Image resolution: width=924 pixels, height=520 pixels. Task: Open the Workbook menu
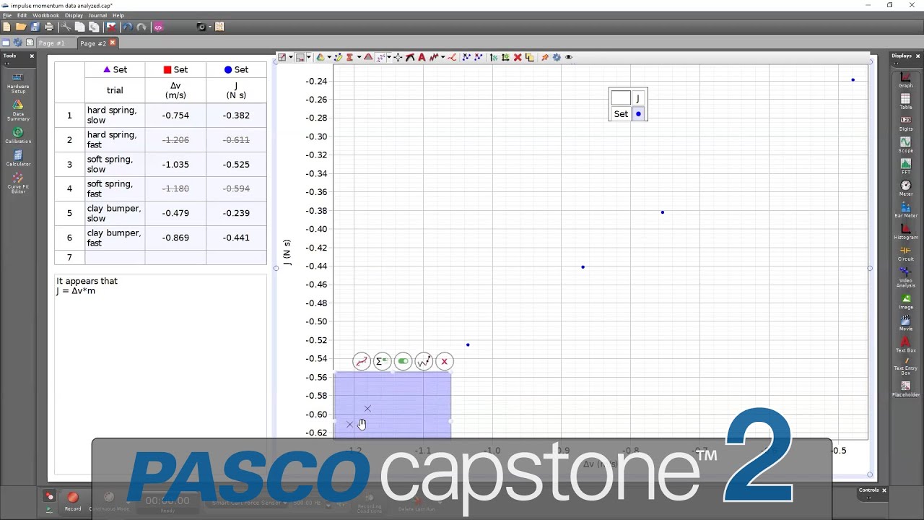46,15
